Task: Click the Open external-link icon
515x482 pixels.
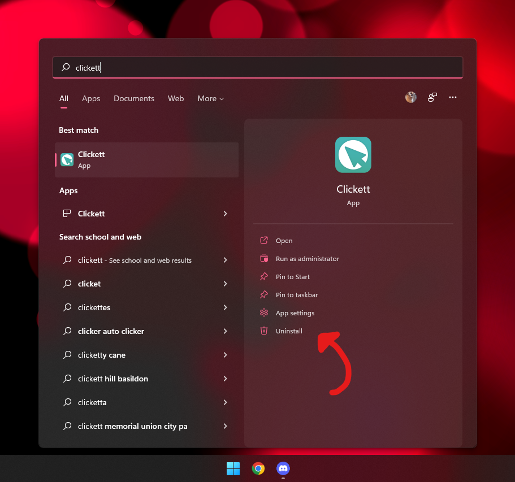Action: [x=264, y=240]
